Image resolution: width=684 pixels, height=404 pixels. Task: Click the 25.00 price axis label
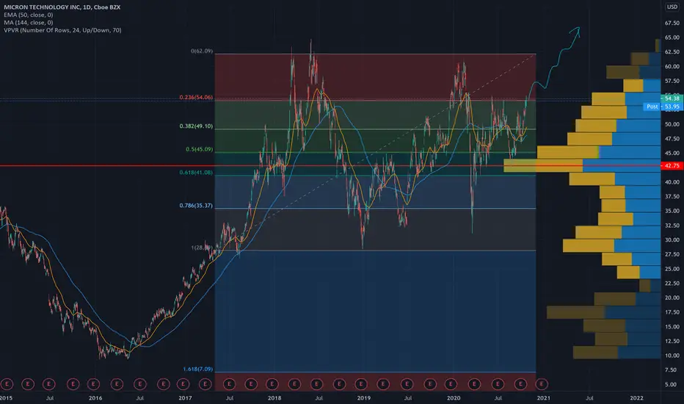(x=672, y=269)
